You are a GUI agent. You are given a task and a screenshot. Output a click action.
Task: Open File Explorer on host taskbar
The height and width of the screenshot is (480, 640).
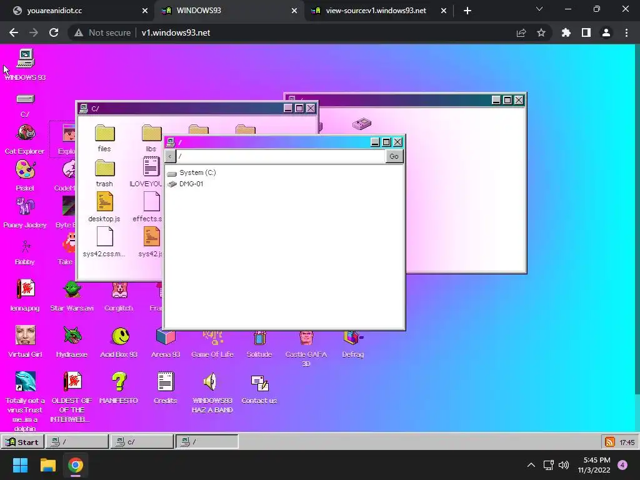(x=47, y=465)
